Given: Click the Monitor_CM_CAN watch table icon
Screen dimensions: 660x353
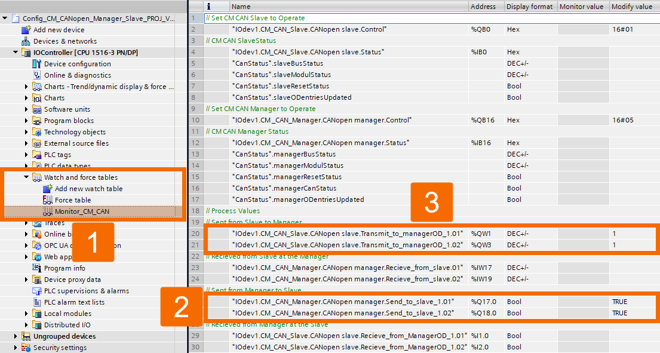Looking at the screenshot, I should click(x=48, y=211).
